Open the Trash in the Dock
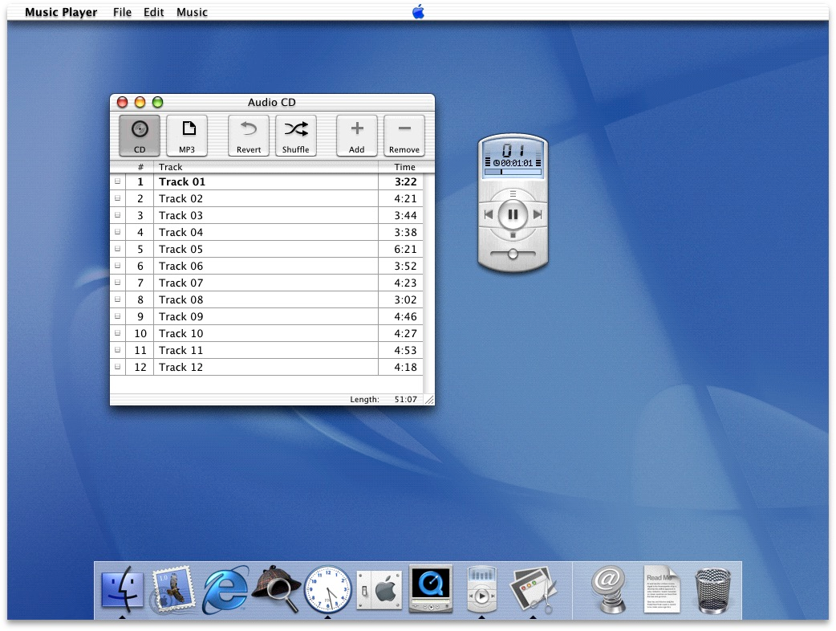 (x=712, y=591)
